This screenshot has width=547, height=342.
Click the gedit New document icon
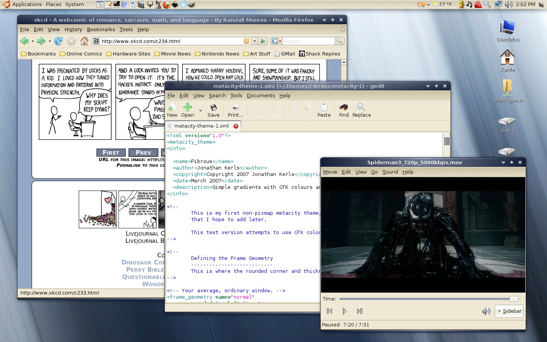(172, 110)
